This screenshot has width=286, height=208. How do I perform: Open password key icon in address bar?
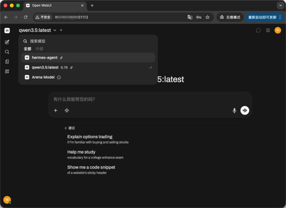tap(199, 17)
